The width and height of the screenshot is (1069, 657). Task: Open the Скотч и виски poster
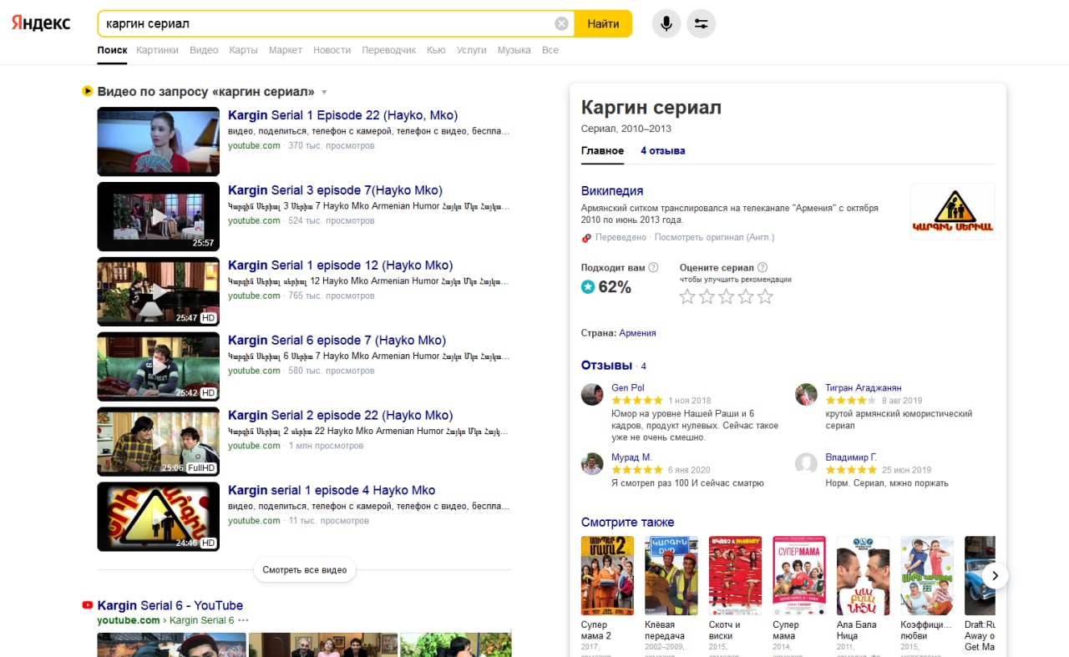735,575
